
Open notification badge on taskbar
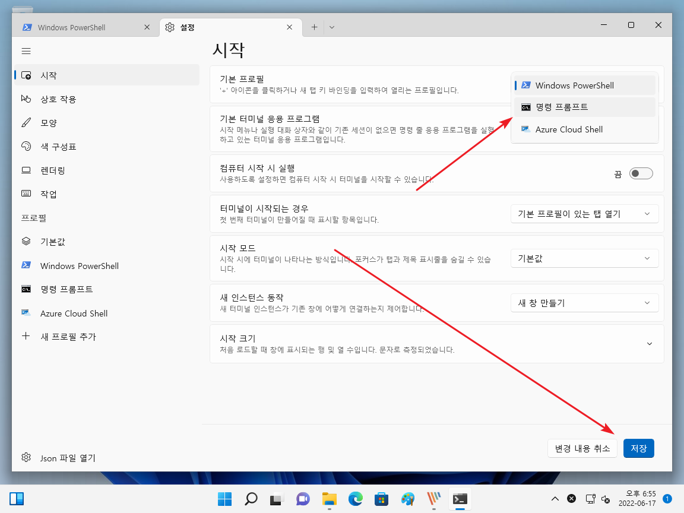667,499
